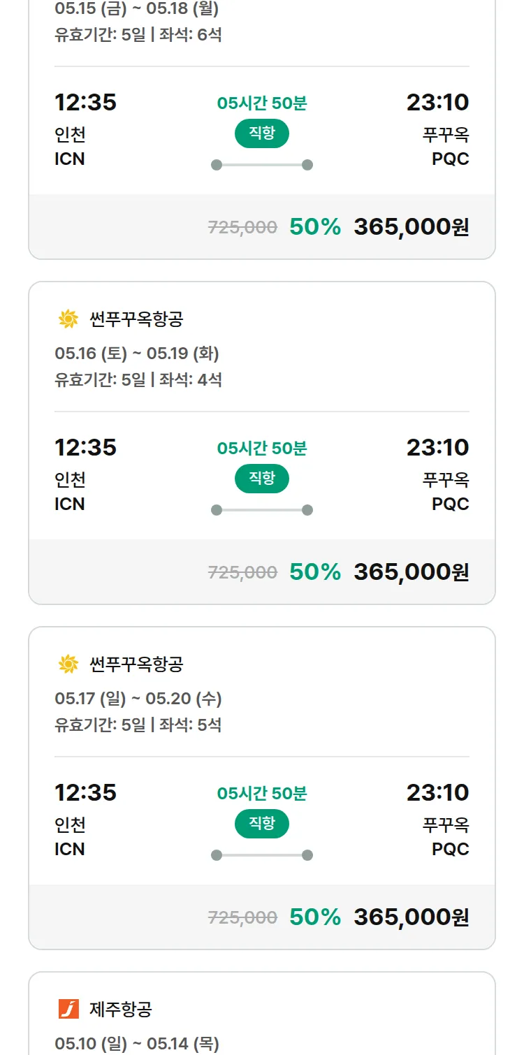The height and width of the screenshot is (1055, 524).
Task: Select the 365,000원 price on the 05.16 flight
Action: coord(411,572)
